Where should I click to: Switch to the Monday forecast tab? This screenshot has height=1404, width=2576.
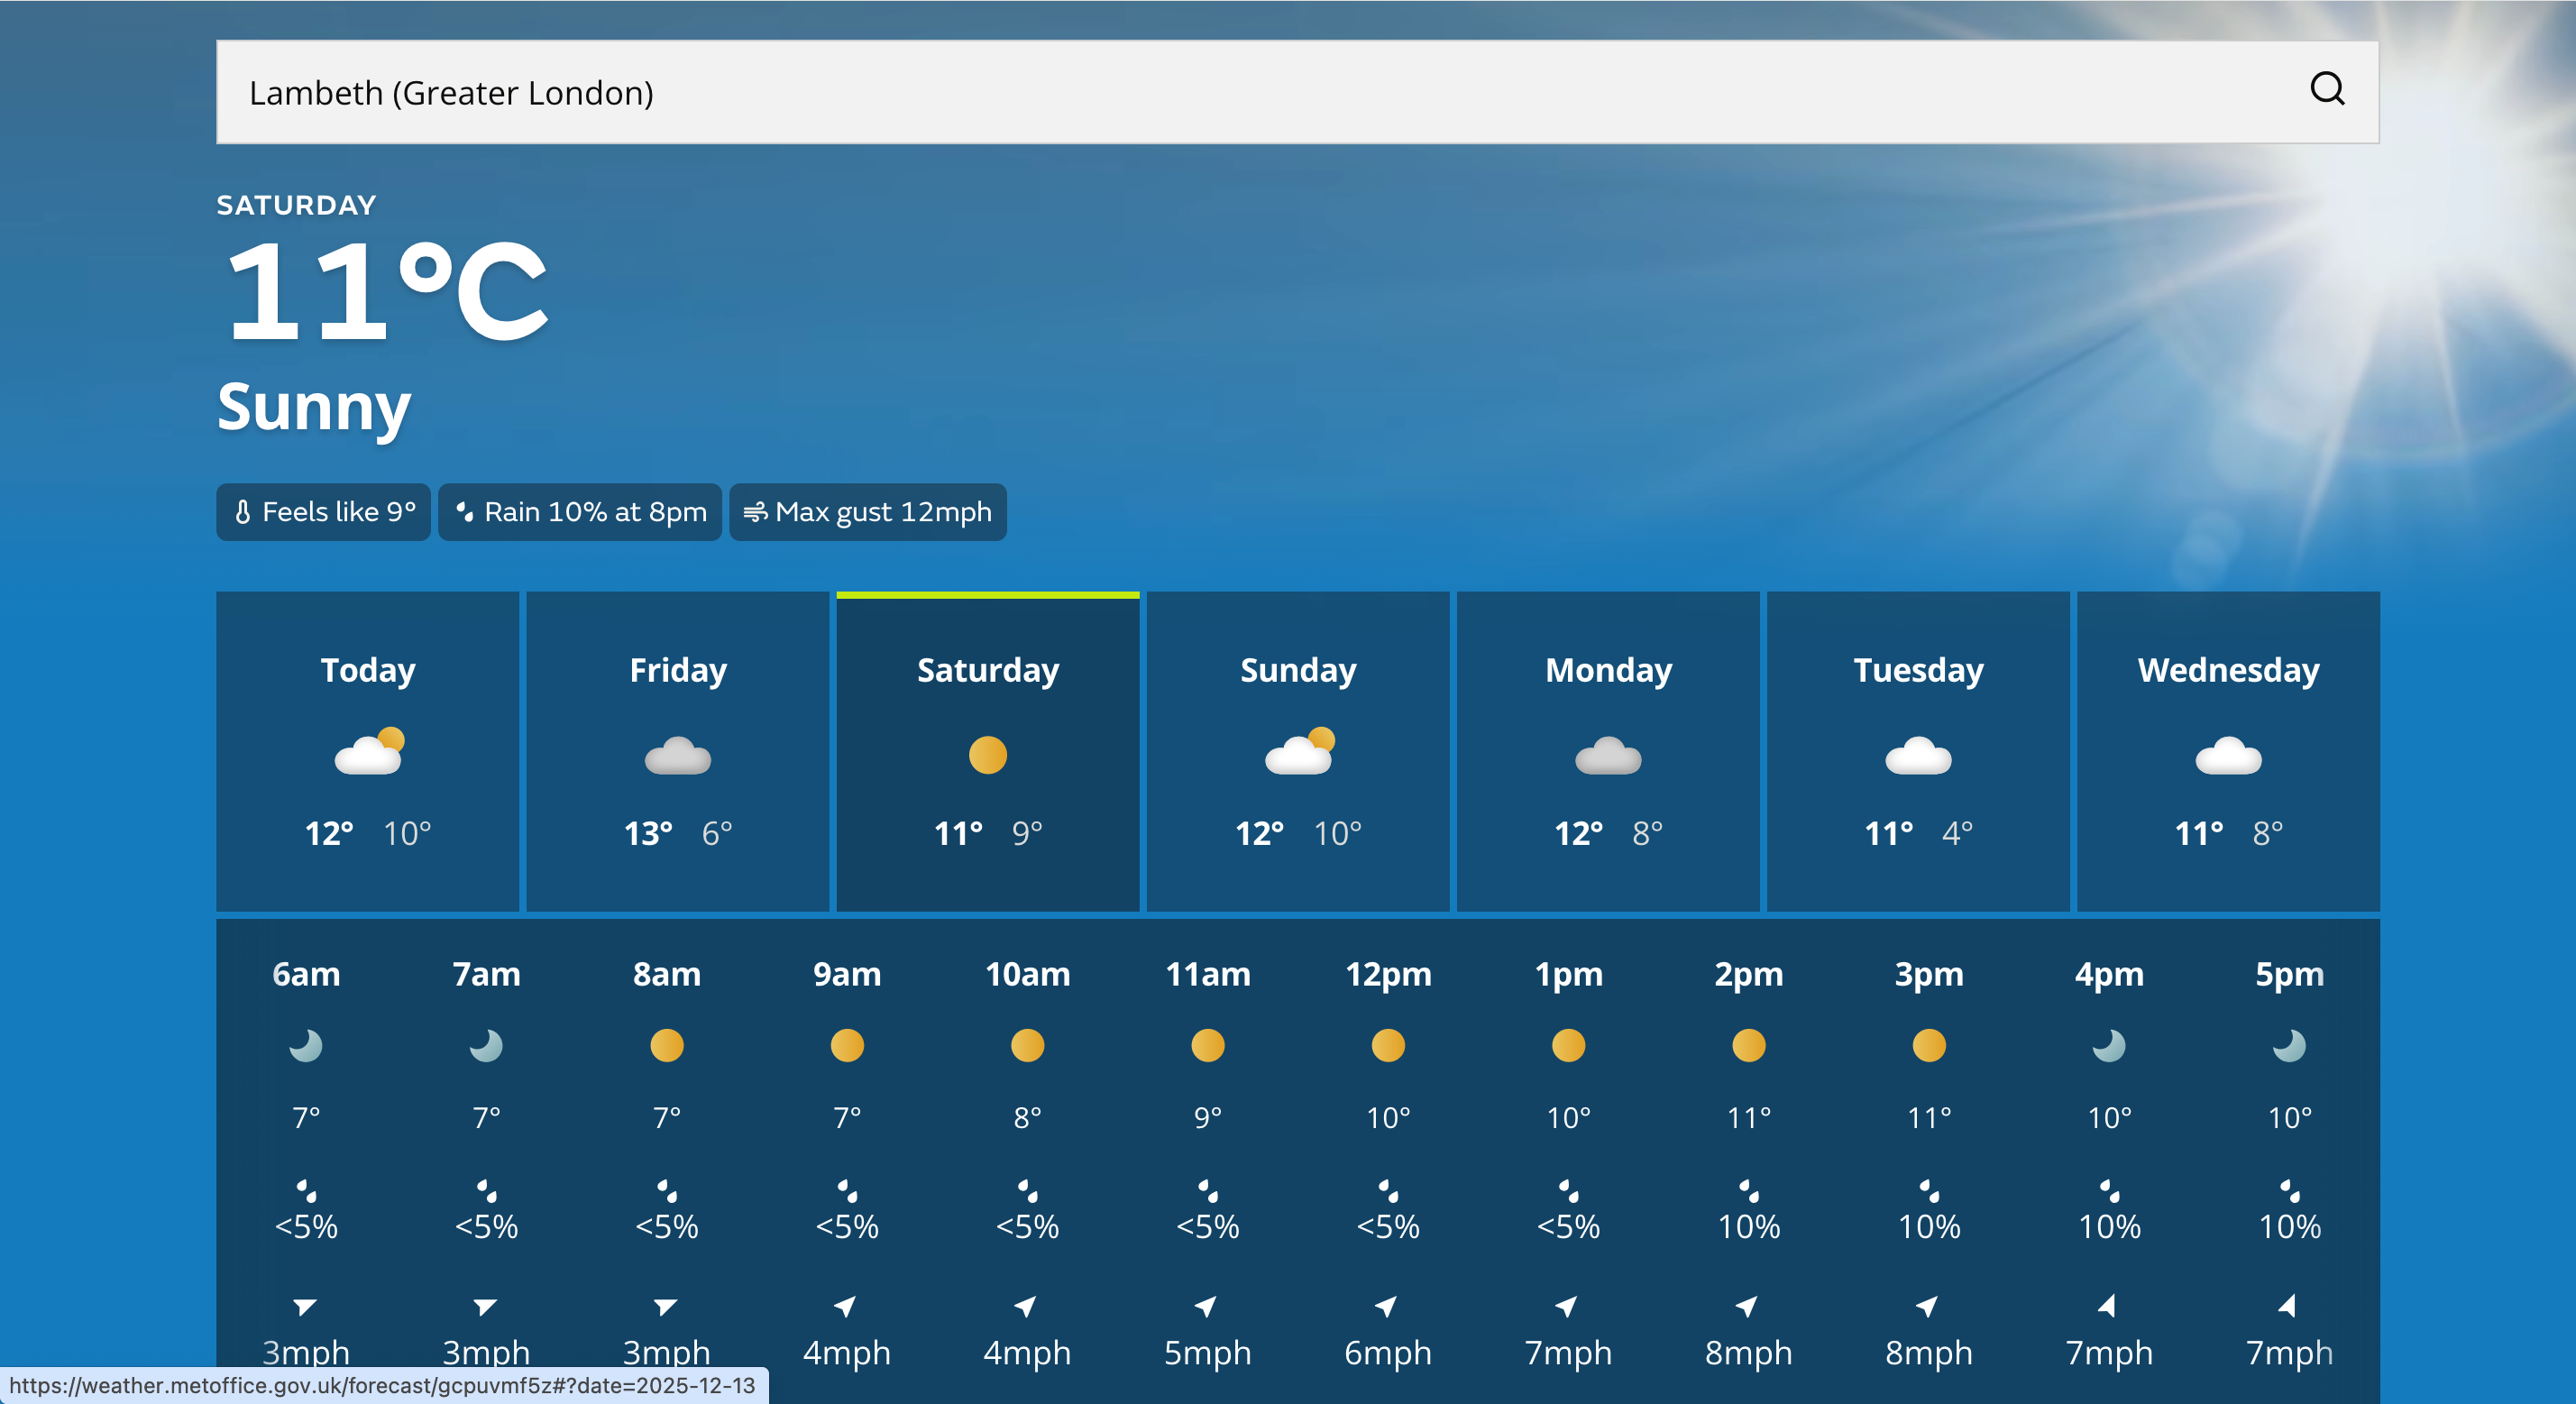(1607, 750)
